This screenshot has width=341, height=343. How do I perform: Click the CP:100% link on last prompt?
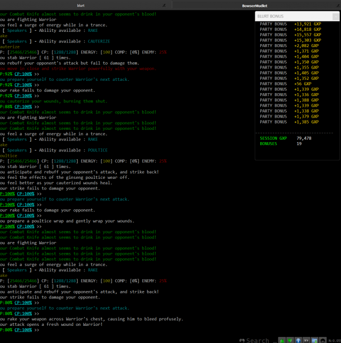(23, 330)
